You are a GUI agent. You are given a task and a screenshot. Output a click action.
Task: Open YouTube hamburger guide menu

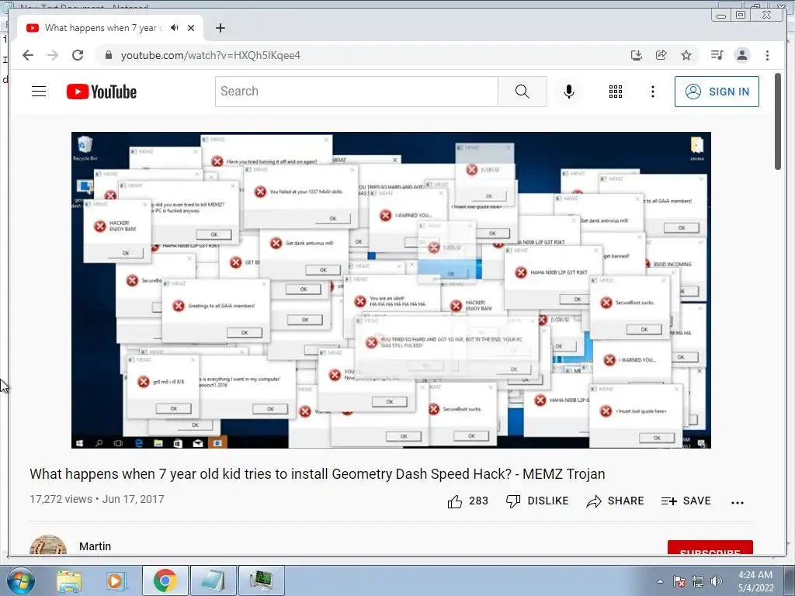(x=39, y=92)
